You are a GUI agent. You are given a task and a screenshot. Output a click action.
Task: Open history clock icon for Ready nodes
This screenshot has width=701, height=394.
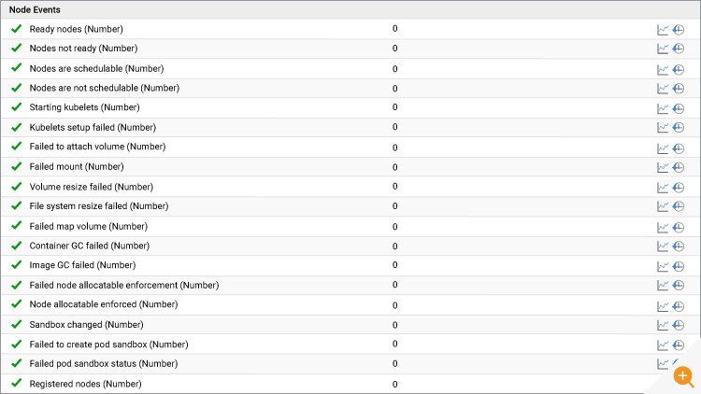pyautogui.click(x=679, y=30)
